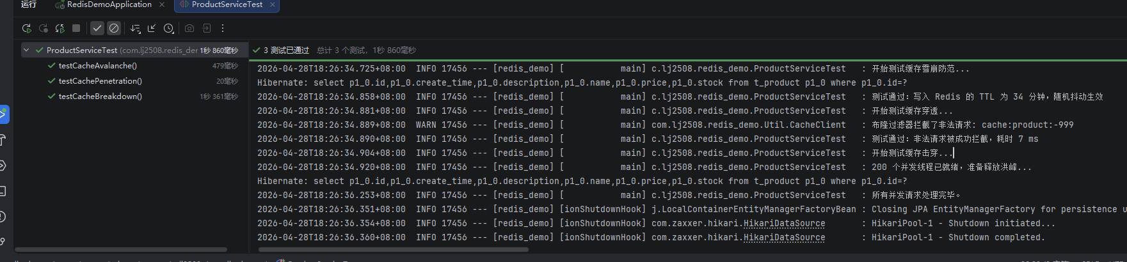Click the console output horizontal scrollbar
1127x262 pixels.
coord(394,250)
